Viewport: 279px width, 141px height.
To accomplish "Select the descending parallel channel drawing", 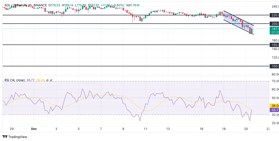I will click(239, 23).
